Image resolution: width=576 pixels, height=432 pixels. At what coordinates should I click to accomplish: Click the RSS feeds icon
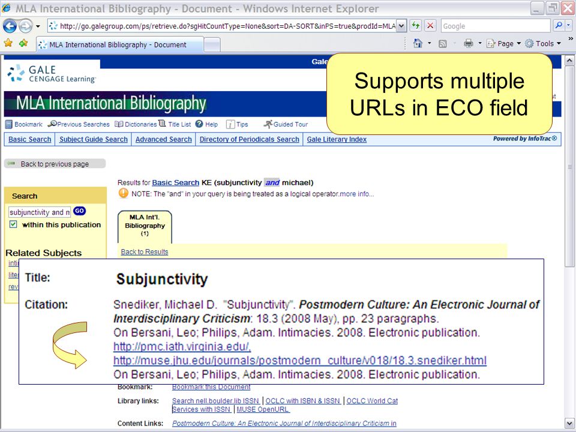tap(443, 44)
